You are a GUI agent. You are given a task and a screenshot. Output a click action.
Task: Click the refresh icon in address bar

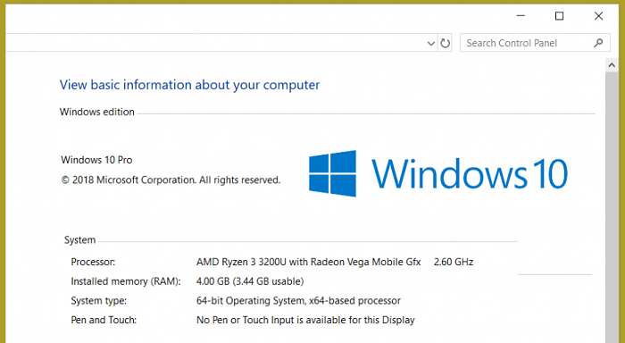click(445, 43)
